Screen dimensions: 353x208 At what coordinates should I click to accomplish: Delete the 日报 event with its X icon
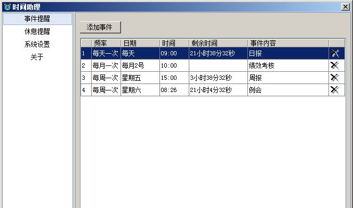[335, 53]
